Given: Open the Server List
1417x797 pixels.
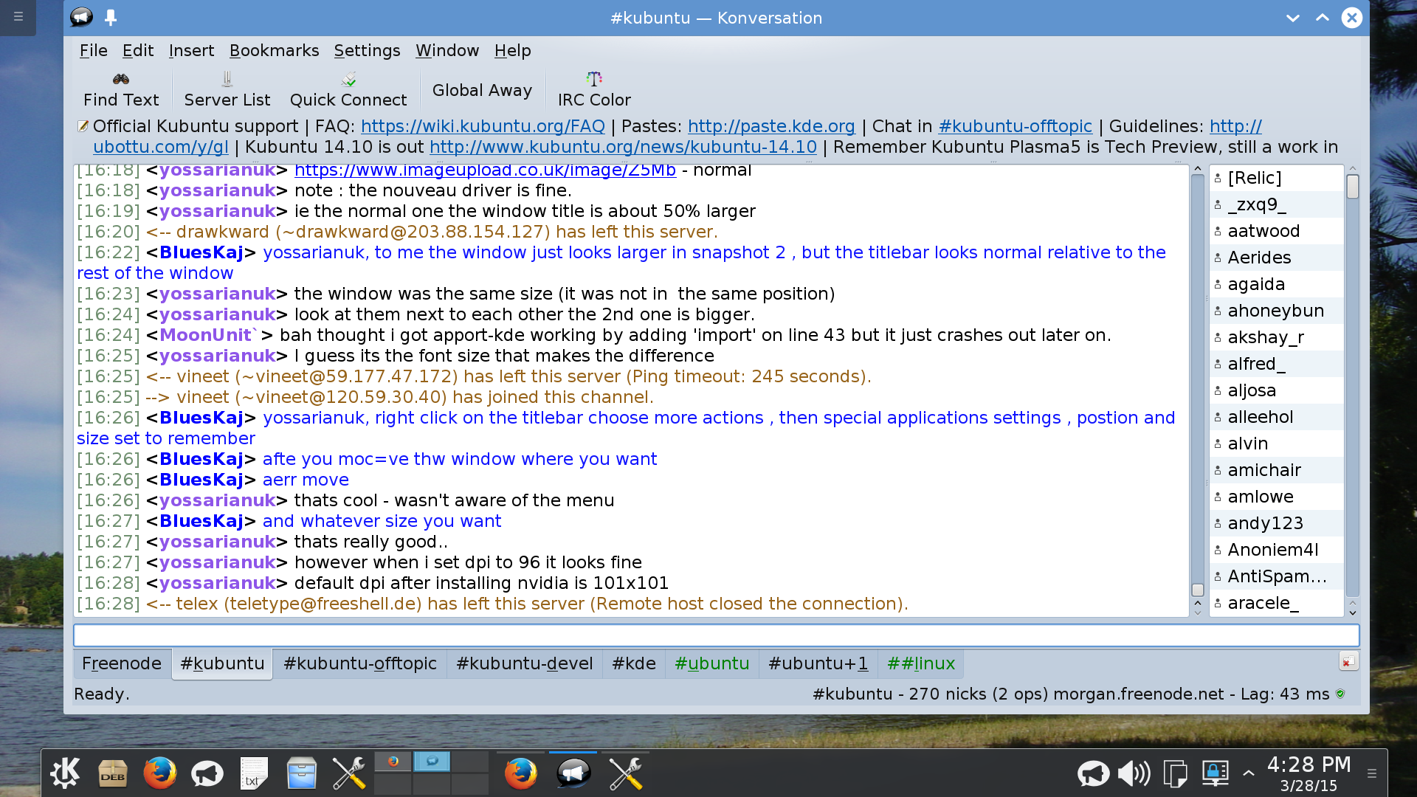Looking at the screenshot, I should point(227,90).
